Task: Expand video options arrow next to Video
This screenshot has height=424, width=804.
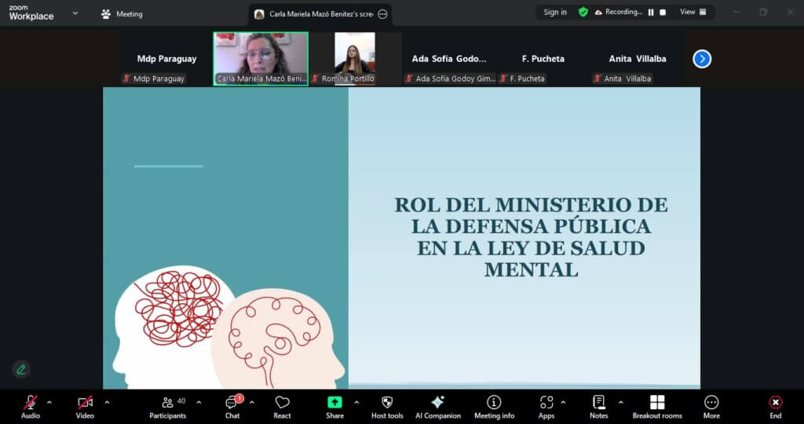Action: [x=107, y=402]
